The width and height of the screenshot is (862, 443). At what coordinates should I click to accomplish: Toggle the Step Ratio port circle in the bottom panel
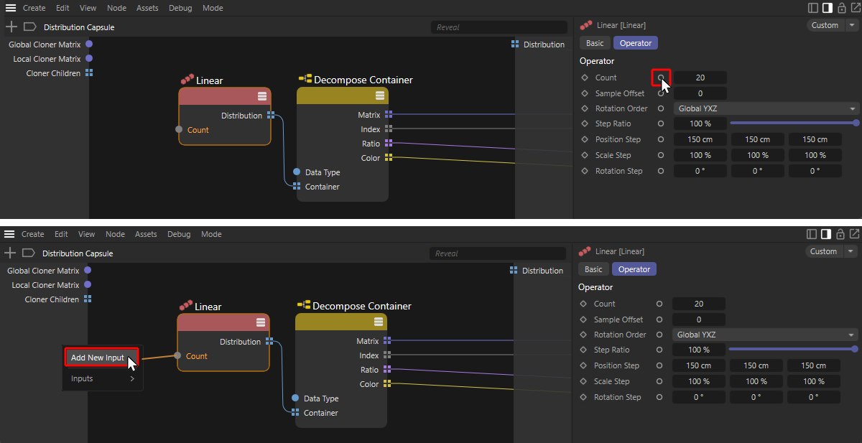point(659,350)
